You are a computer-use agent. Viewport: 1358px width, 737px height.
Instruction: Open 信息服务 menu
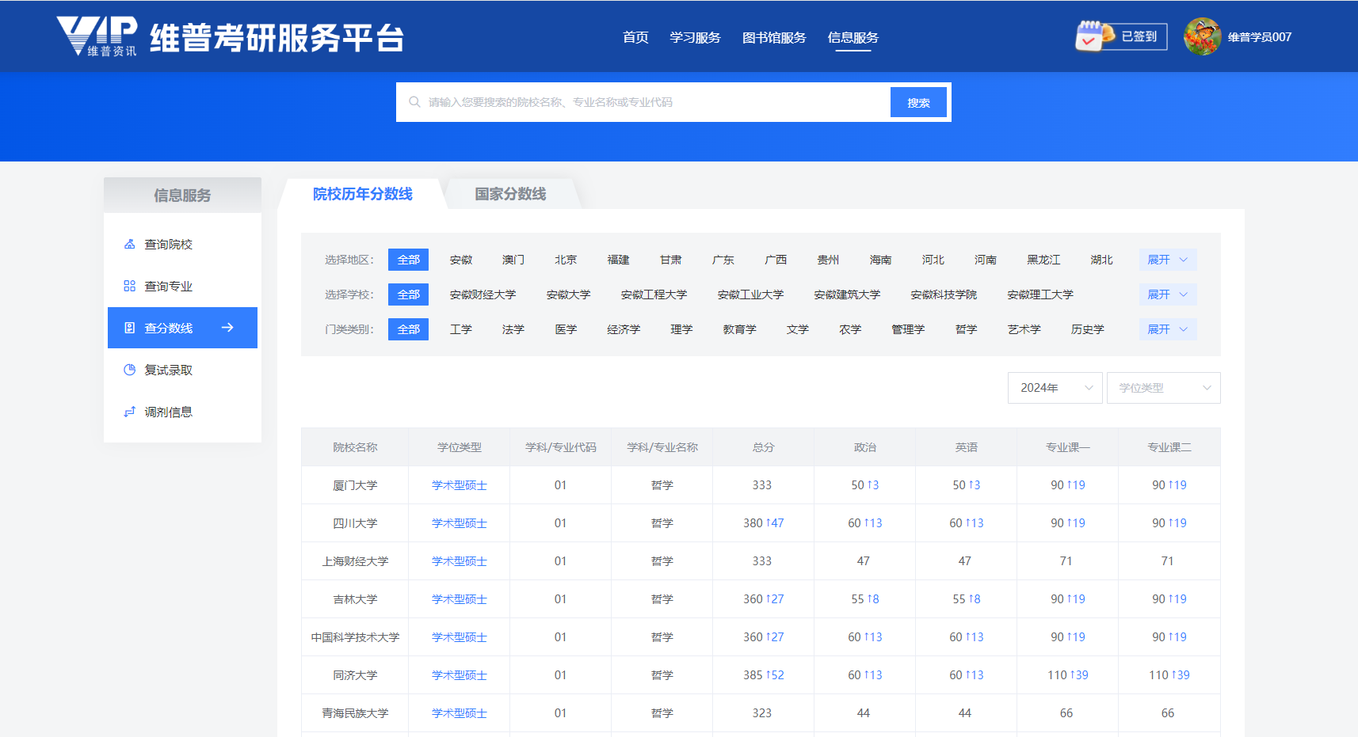click(853, 37)
